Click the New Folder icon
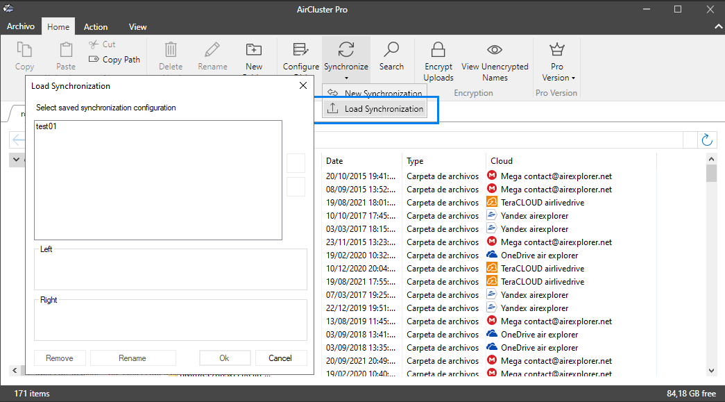 [x=253, y=51]
